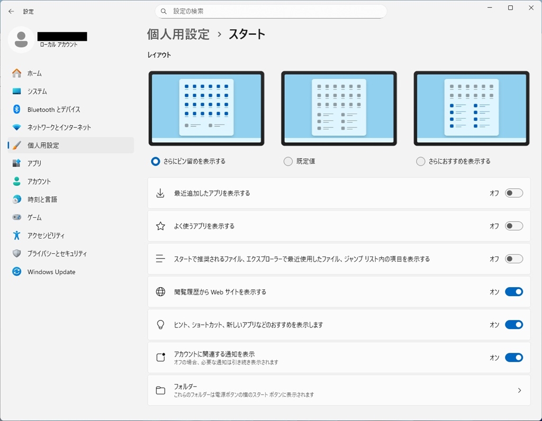Click the アカウント person icon
The height and width of the screenshot is (421, 542).
pyautogui.click(x=16, y=181)
